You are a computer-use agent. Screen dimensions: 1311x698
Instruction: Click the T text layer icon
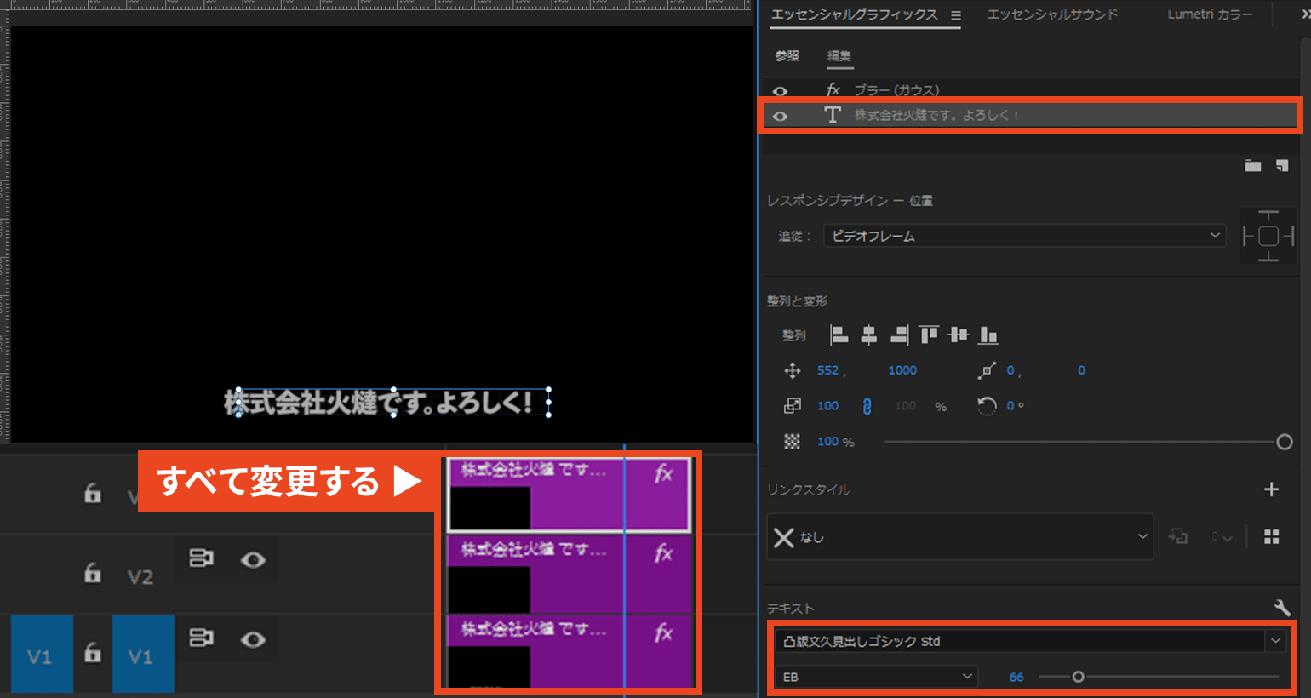point(833,115)
